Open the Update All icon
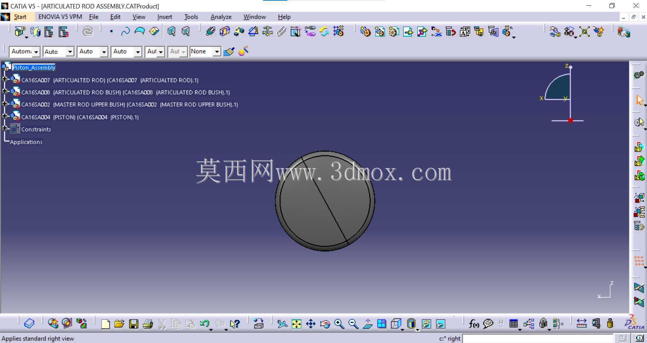The image size is (647, 343). click(88, 32)
